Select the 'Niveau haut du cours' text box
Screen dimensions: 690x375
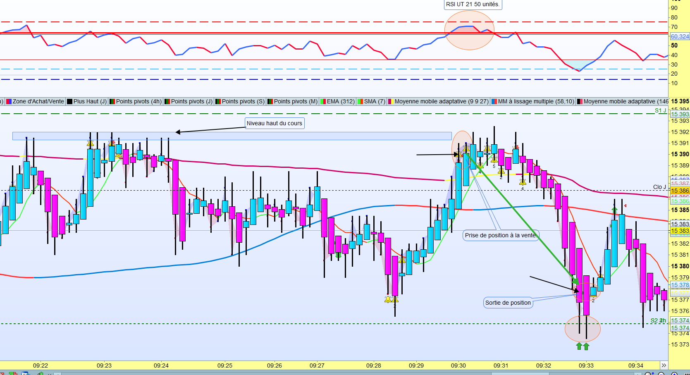[275, 123]
